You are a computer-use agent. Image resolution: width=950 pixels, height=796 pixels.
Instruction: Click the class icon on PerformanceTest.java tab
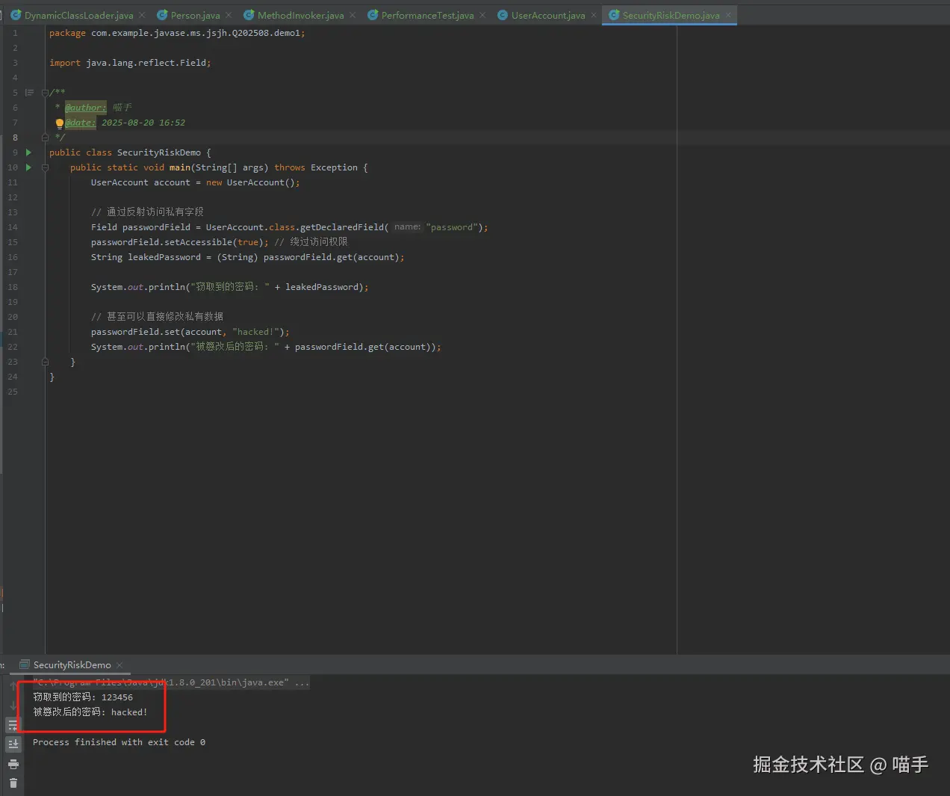tap(373, 15)
